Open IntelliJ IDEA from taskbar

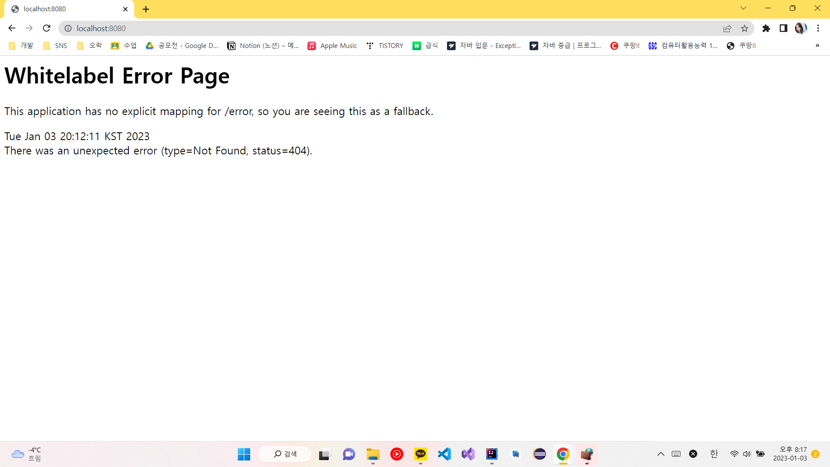[492, 454]
